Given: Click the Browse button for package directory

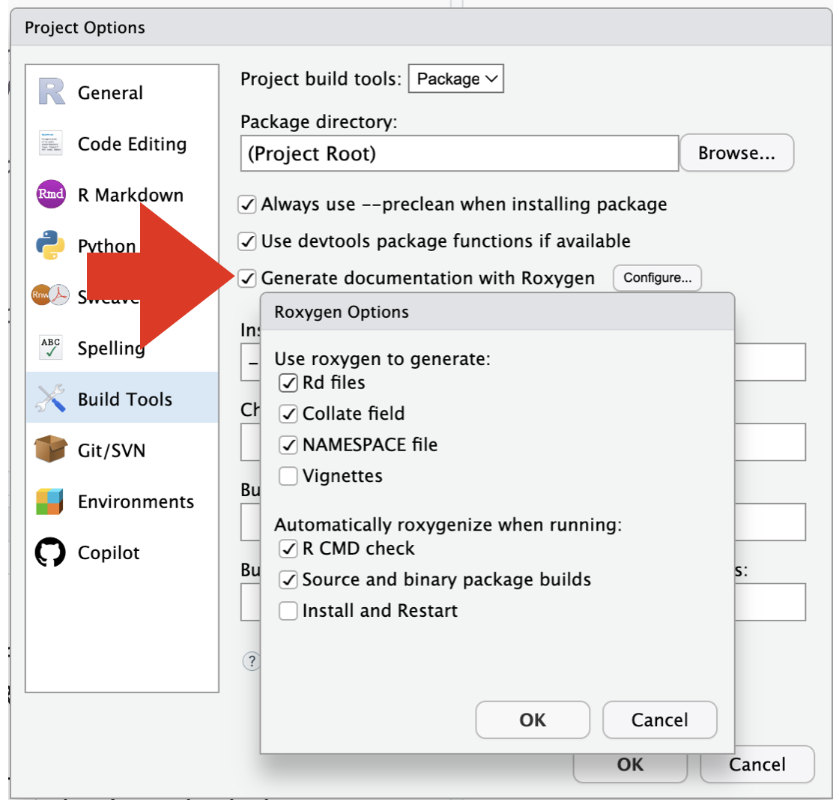Looking at the screenshot, I should point(736,153).
